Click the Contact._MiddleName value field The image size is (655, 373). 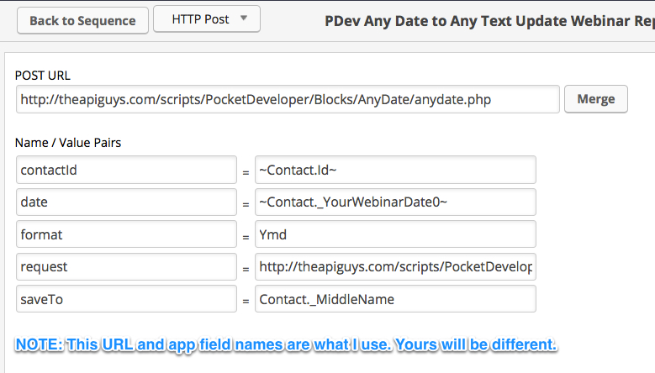(395, 298)
